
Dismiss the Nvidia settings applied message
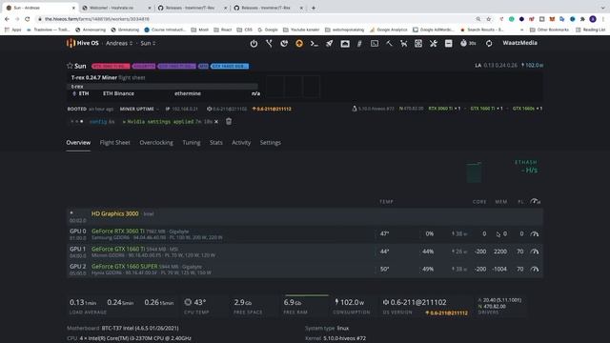tap(216, 122)
